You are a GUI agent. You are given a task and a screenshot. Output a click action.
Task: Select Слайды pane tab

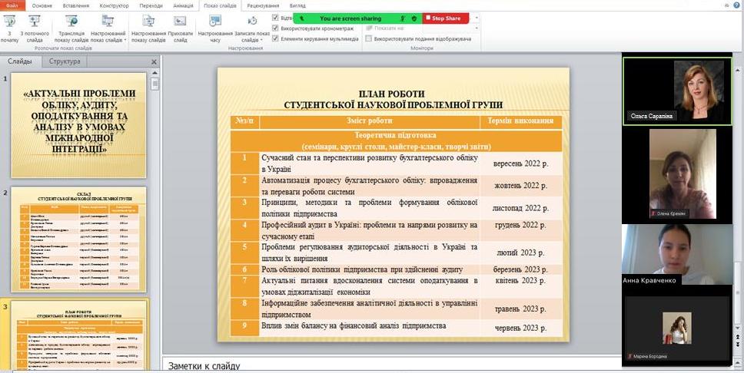point(20,61)
